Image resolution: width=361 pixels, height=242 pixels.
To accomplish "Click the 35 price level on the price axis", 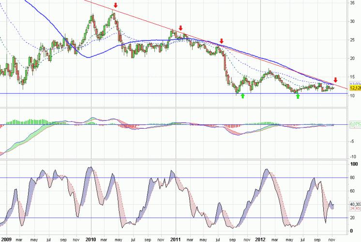I will [x=352, y=3].
